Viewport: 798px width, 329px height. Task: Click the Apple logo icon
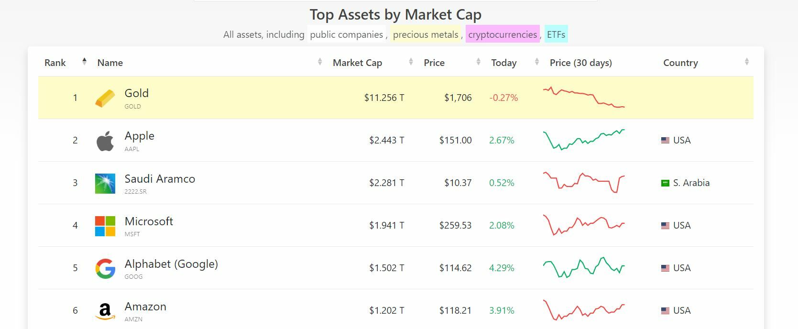click(x=105, y=141)
